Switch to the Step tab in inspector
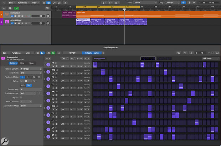 pyautogui.click(x=31, y=63)
